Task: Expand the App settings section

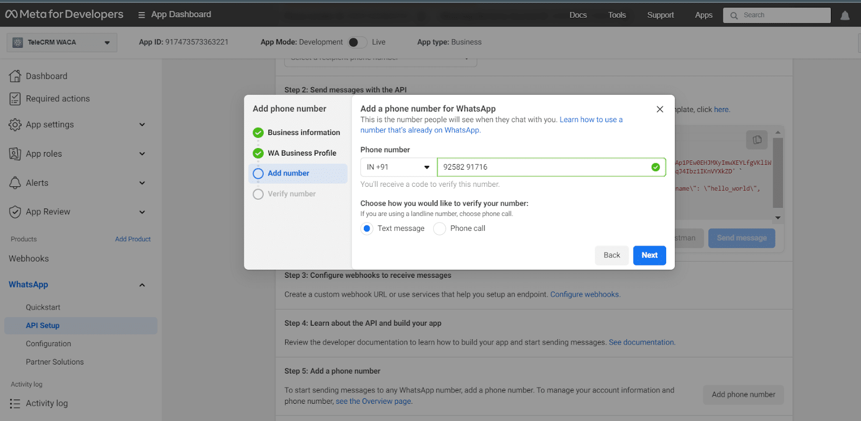Action: coord(142,124)
